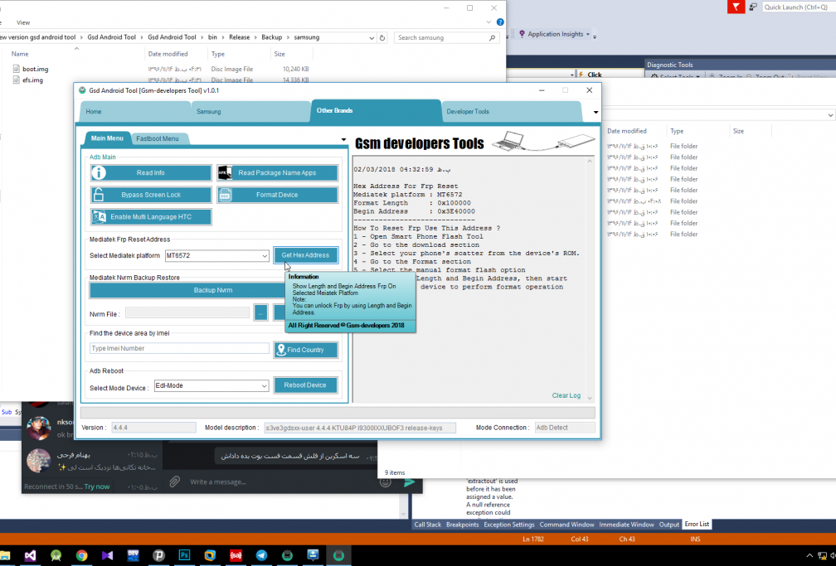836x566 pixels.
Task: Expand the Explorer ribbon chevron
Action: point(488,22)
